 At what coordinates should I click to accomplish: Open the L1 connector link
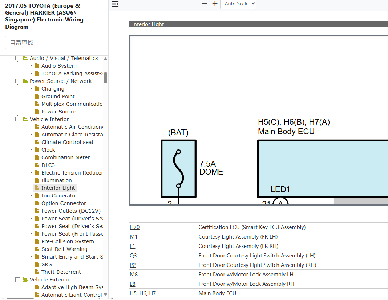pos(132,246)
